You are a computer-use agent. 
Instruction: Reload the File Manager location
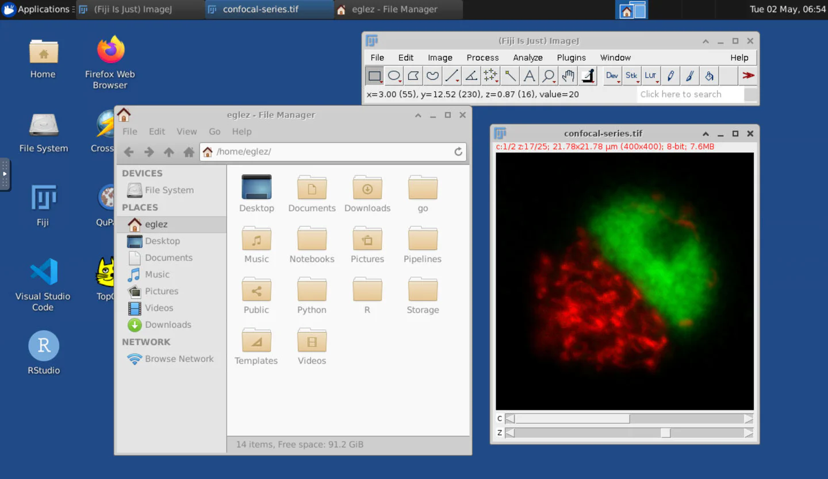coord(458,152)
